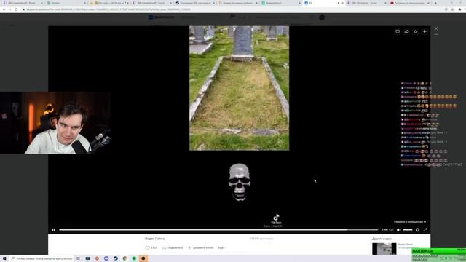Pause the video with the pause button

point(53,230)
